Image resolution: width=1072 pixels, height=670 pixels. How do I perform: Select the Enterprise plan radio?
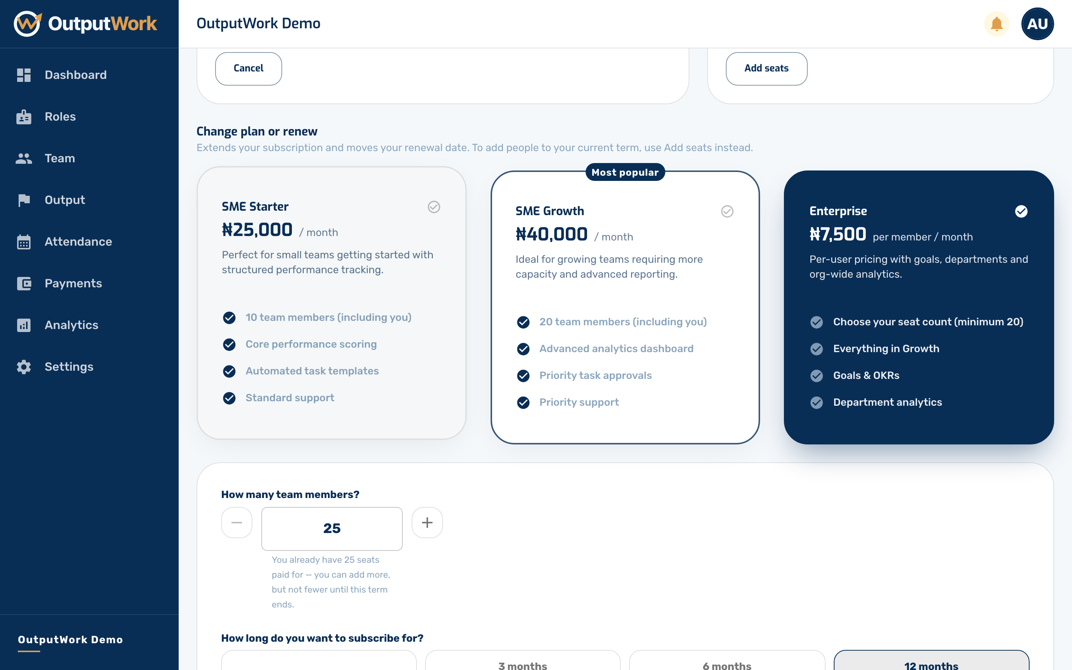[1021, 211]
